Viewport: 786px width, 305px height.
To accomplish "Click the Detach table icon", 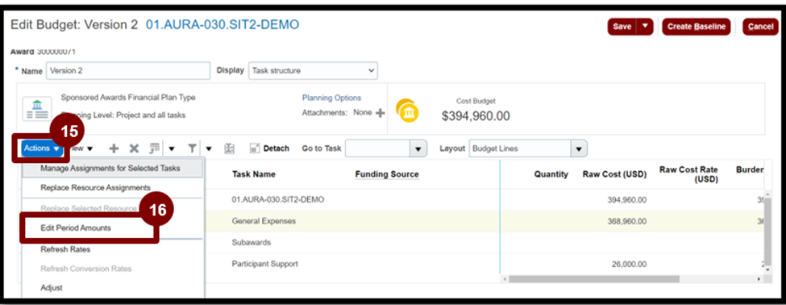I will tap(255, 148).
